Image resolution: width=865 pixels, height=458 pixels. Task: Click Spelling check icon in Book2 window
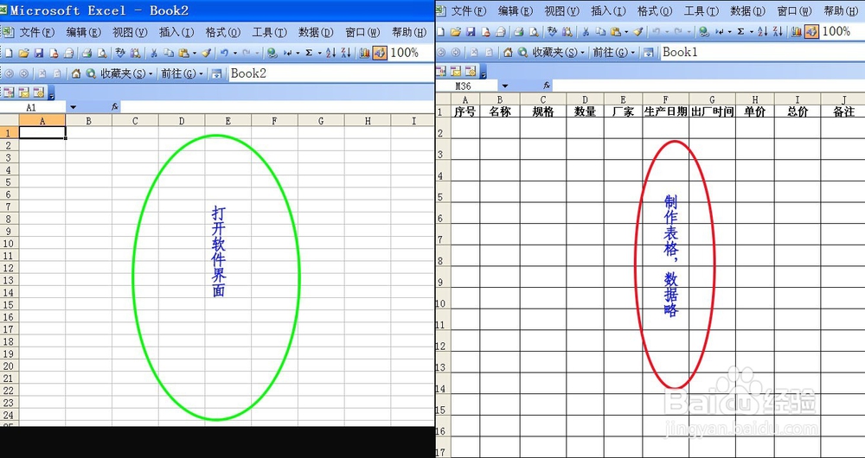119,53
